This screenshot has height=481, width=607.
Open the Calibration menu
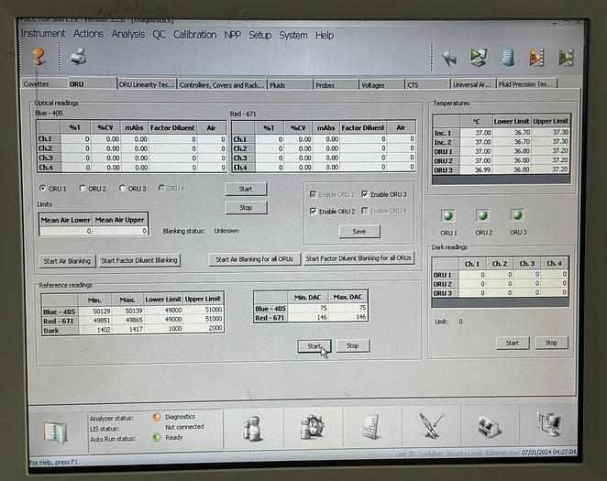point(194,35)
